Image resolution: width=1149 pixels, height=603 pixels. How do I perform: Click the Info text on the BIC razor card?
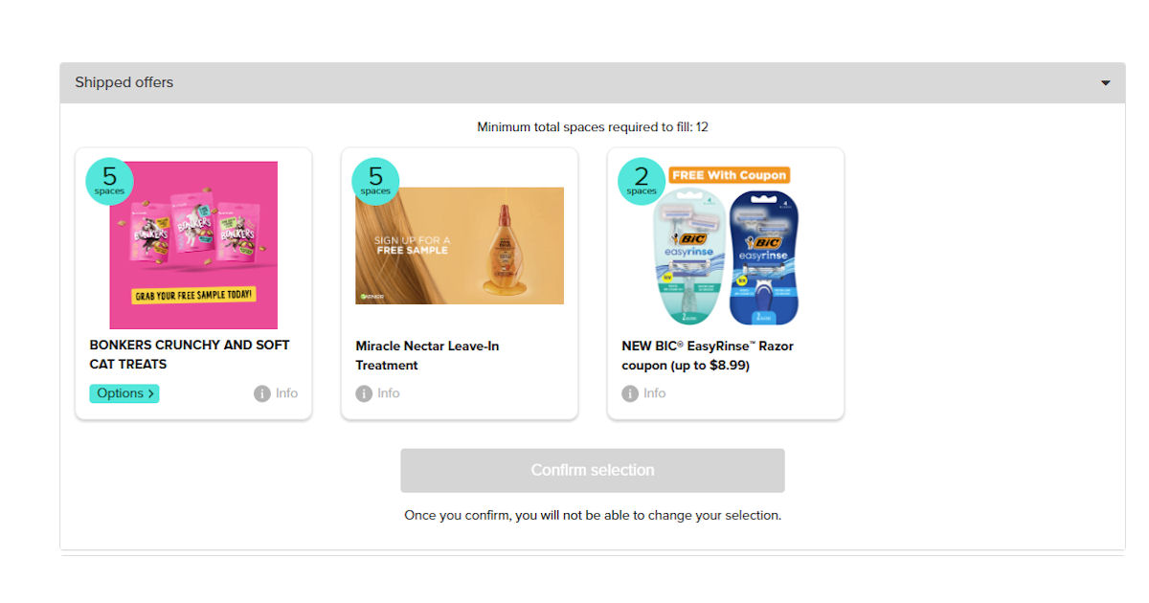coord(654,393)
